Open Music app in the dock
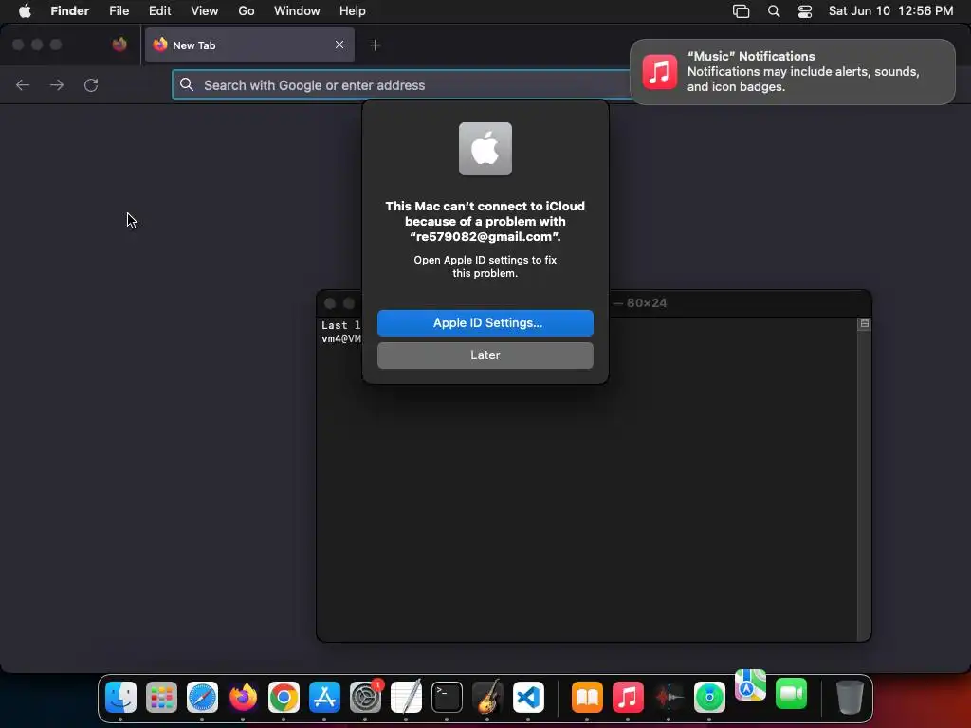Image resolution: width=971 pixels, height=728 pixels. point(628,697)
